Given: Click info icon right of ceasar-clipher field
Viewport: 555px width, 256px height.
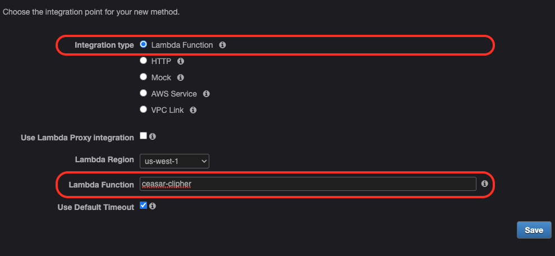Looking at the screenshot, I should (x=485, y=184).
